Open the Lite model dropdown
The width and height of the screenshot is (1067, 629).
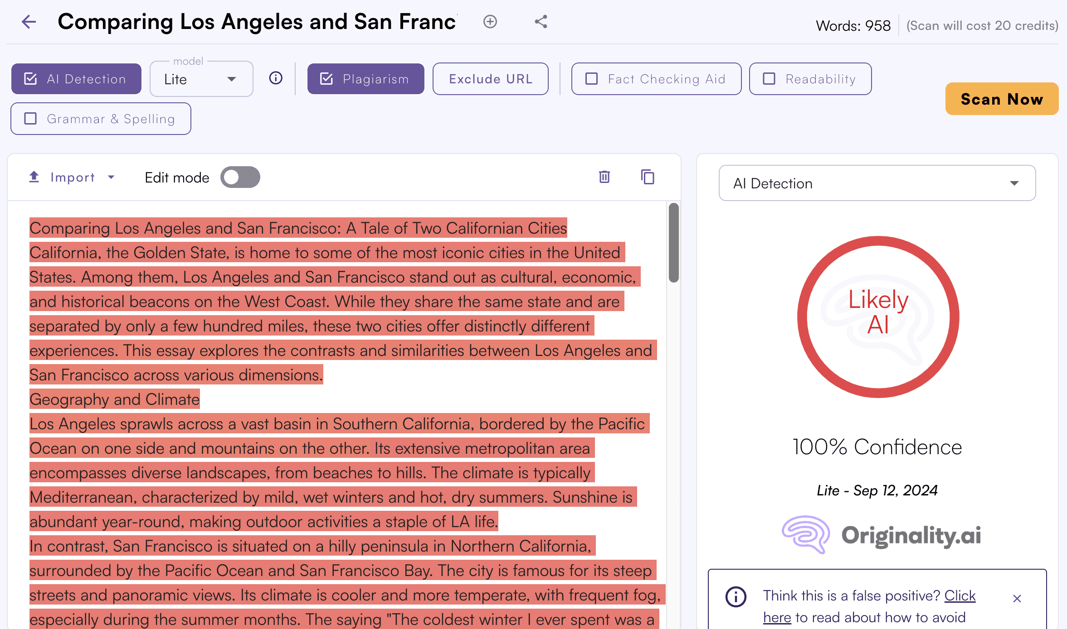click(201, 79)
